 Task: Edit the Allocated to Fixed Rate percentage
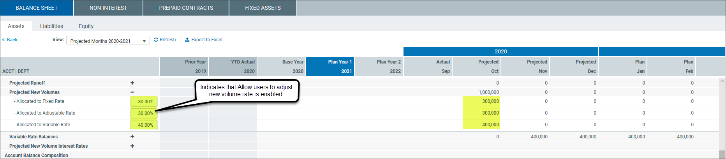click(x=144, y=102)
